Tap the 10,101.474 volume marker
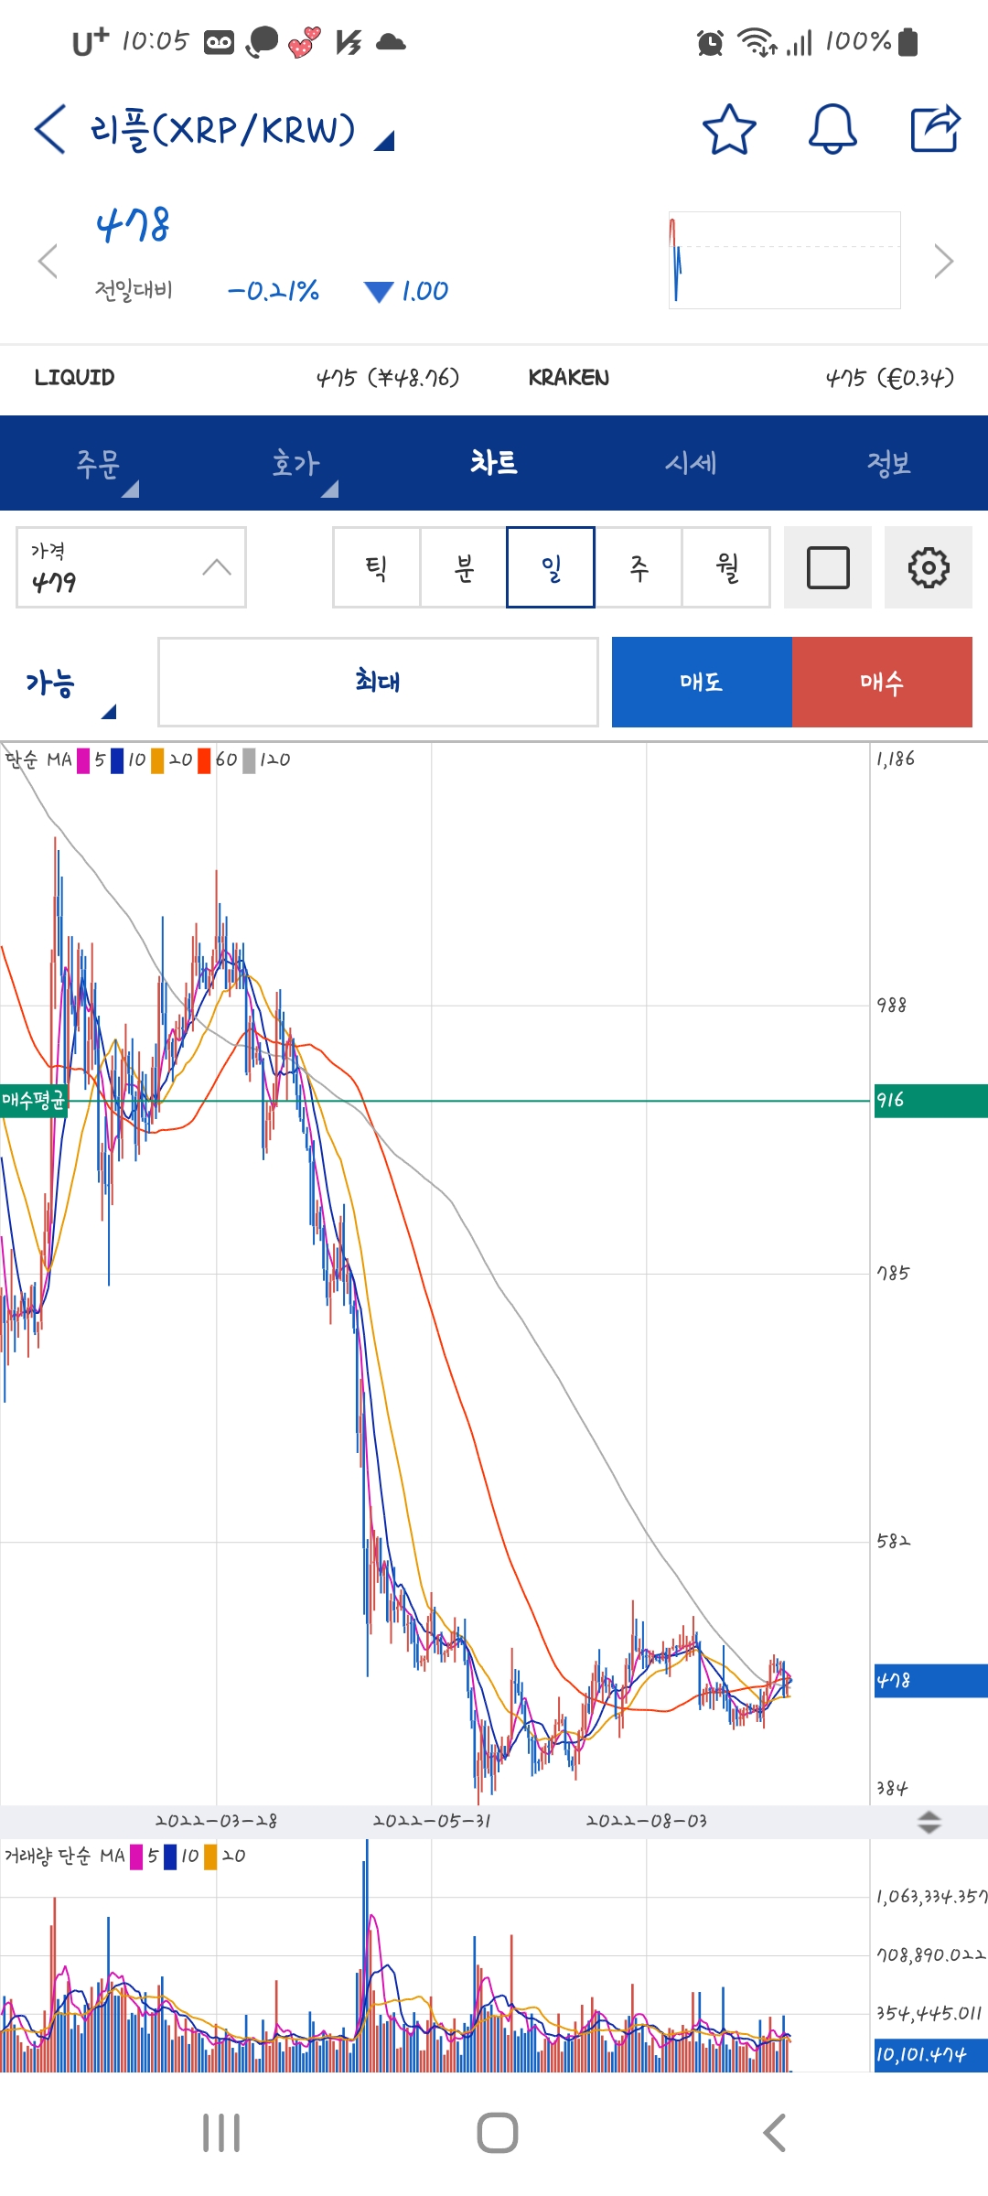 [930, 2055]
